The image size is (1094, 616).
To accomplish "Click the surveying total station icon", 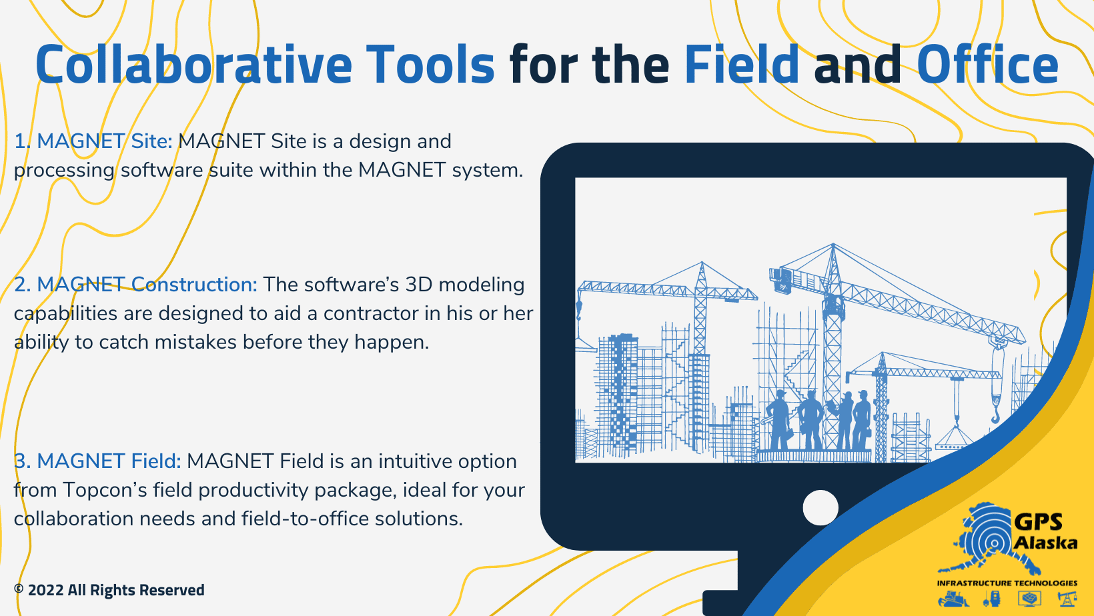I will pos(992,599).
